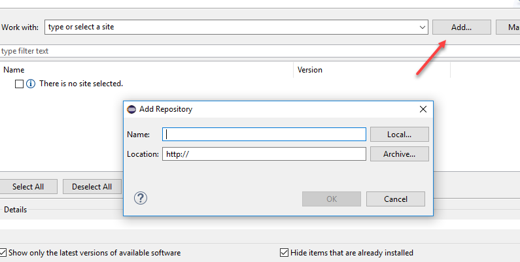Close the Add Repository dialog with X
The width and height of the screenshot is (520, 262).
423,109
